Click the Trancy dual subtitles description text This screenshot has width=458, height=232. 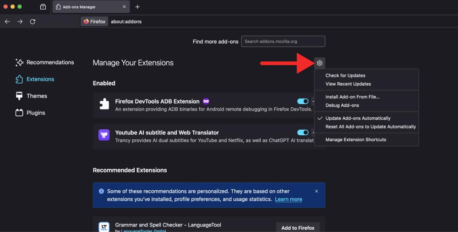214,140
